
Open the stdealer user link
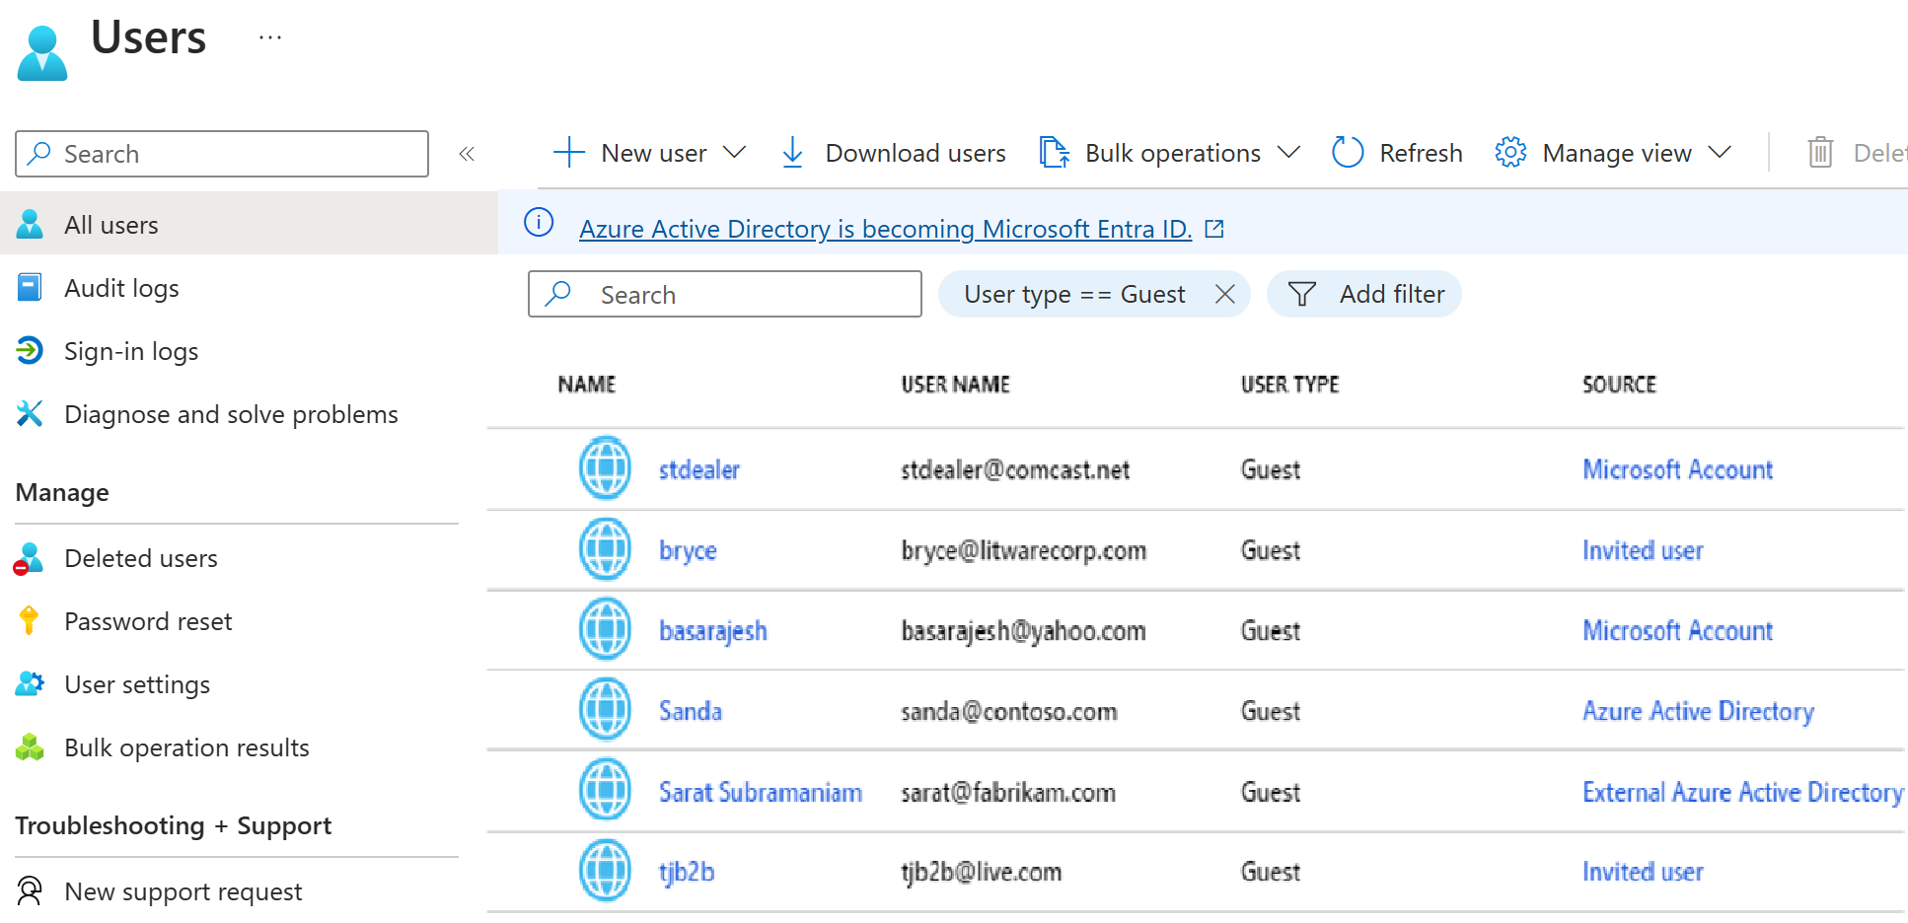(x=699, y=469)
